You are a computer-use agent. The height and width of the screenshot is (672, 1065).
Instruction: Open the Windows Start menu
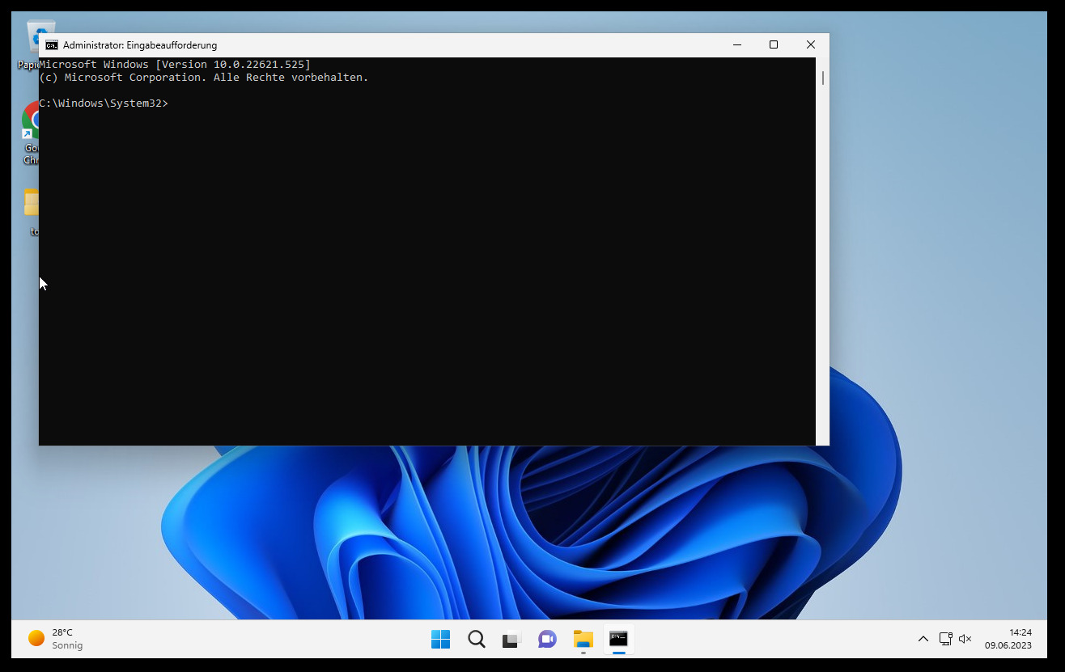pyautogui.click(x=440, y=640)
